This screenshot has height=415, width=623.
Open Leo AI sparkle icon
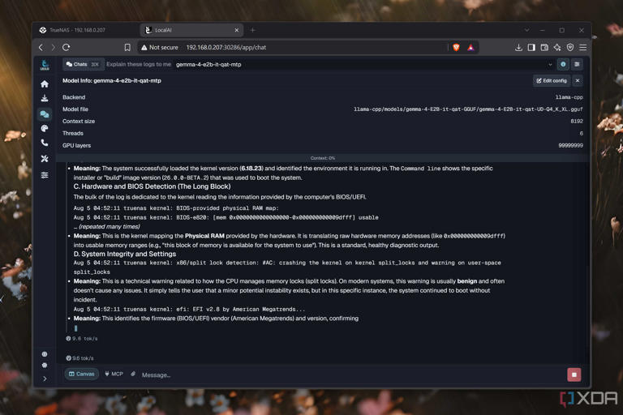pos(557,48)
